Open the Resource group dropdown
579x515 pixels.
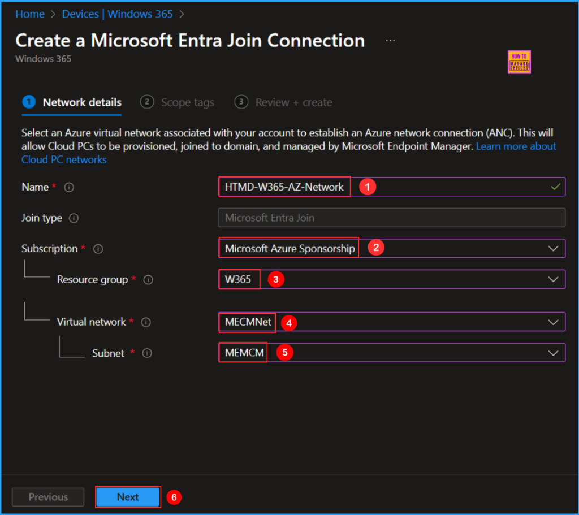(x=392, y=279)
